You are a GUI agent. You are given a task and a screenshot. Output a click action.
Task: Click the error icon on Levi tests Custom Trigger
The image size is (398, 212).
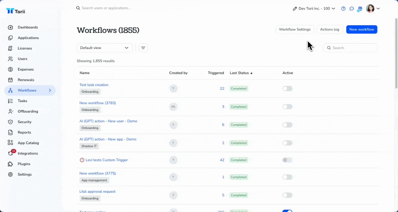pyautogui.click(x=82, y=160)
